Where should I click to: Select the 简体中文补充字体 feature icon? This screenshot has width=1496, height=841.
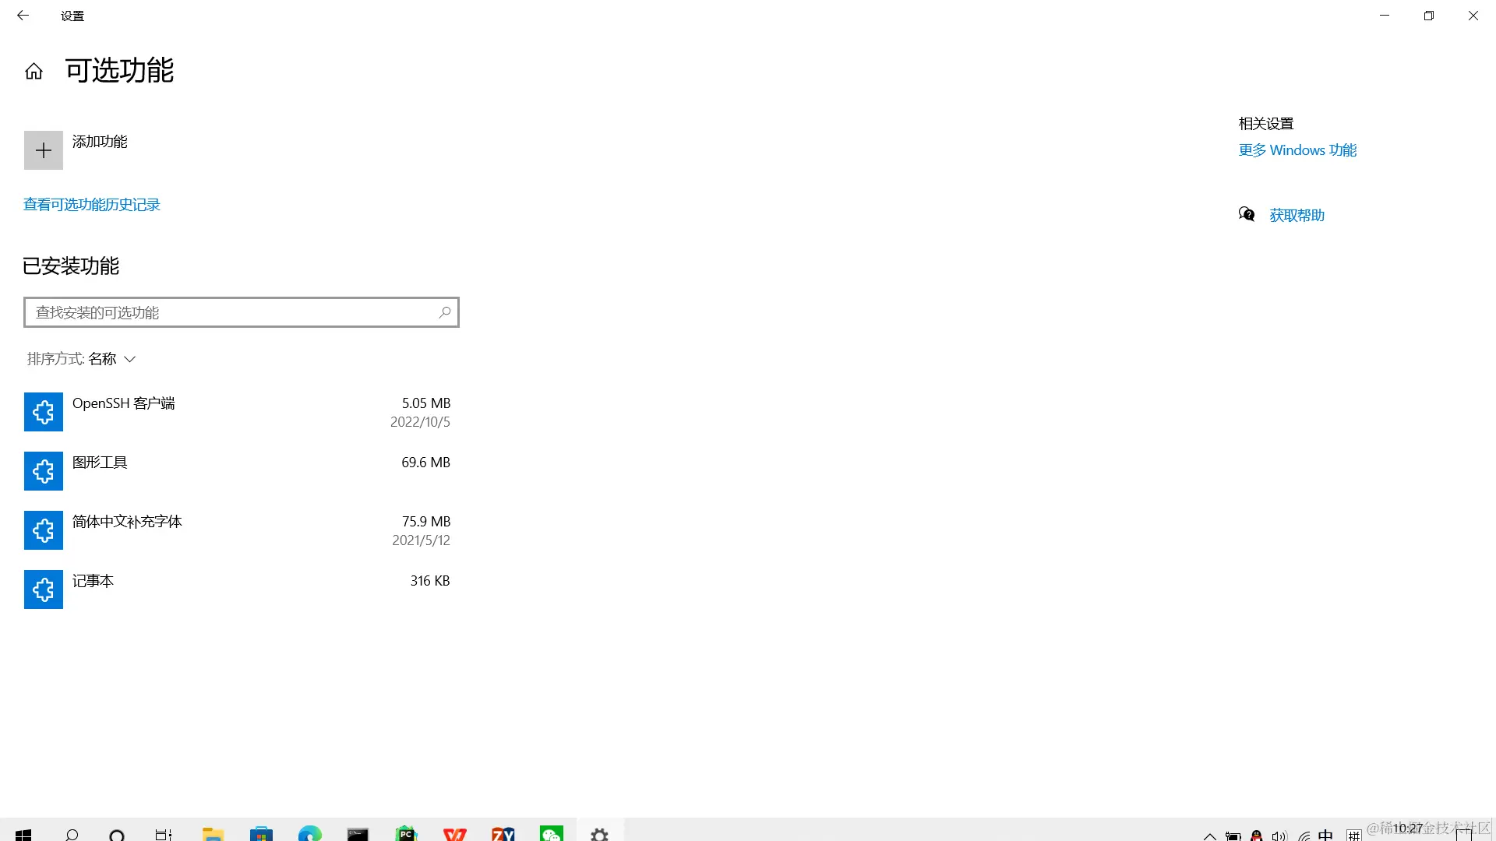(44, 530)
